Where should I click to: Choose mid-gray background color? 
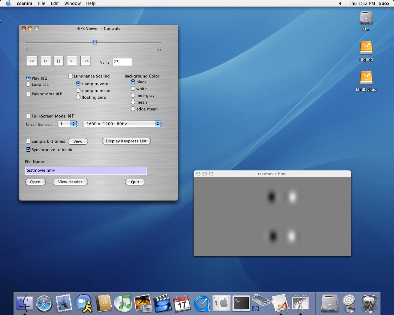[x=133, y=95]
